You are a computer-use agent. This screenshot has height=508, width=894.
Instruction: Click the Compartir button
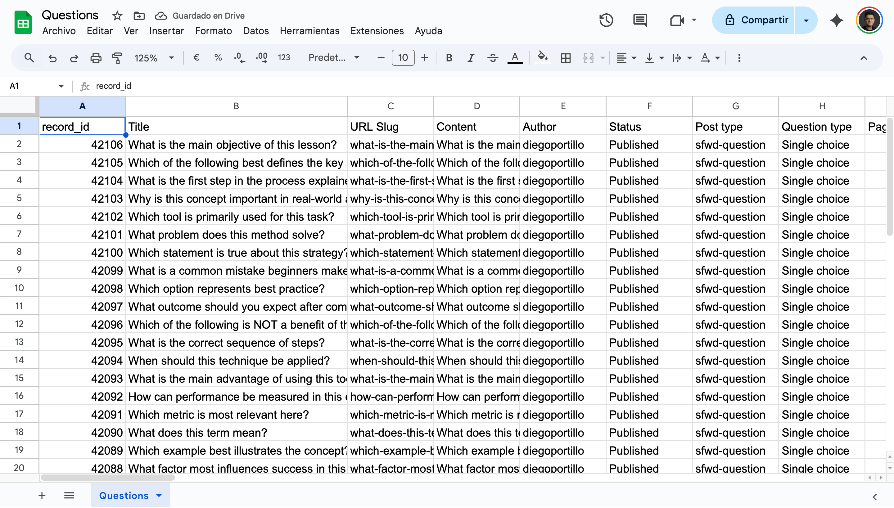pos(756,20)
